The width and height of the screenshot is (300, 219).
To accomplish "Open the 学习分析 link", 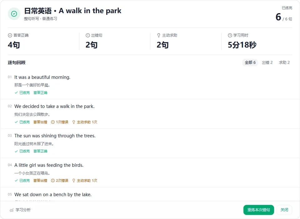I will click(23, 210).
